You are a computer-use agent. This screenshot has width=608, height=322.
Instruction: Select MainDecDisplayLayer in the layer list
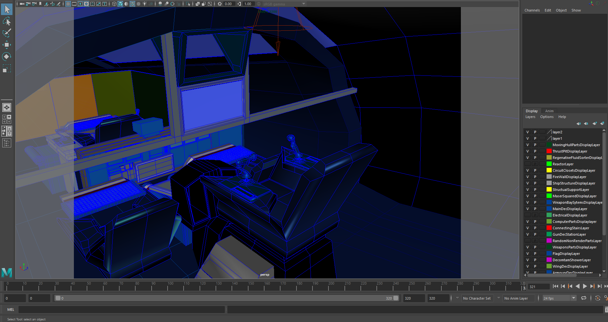click(x=570, y=209)
